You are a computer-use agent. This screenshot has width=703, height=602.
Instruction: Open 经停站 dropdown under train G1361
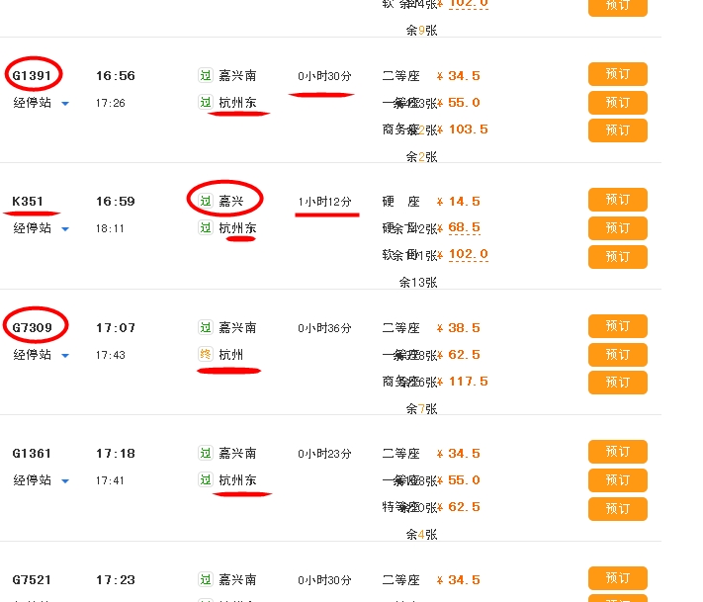point(42,480)
